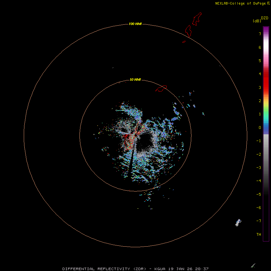Image resolution: width=271 pixels, height=271 pixels.
Task: Click the -3 tick label on the scale
Action: pos(259,168)
